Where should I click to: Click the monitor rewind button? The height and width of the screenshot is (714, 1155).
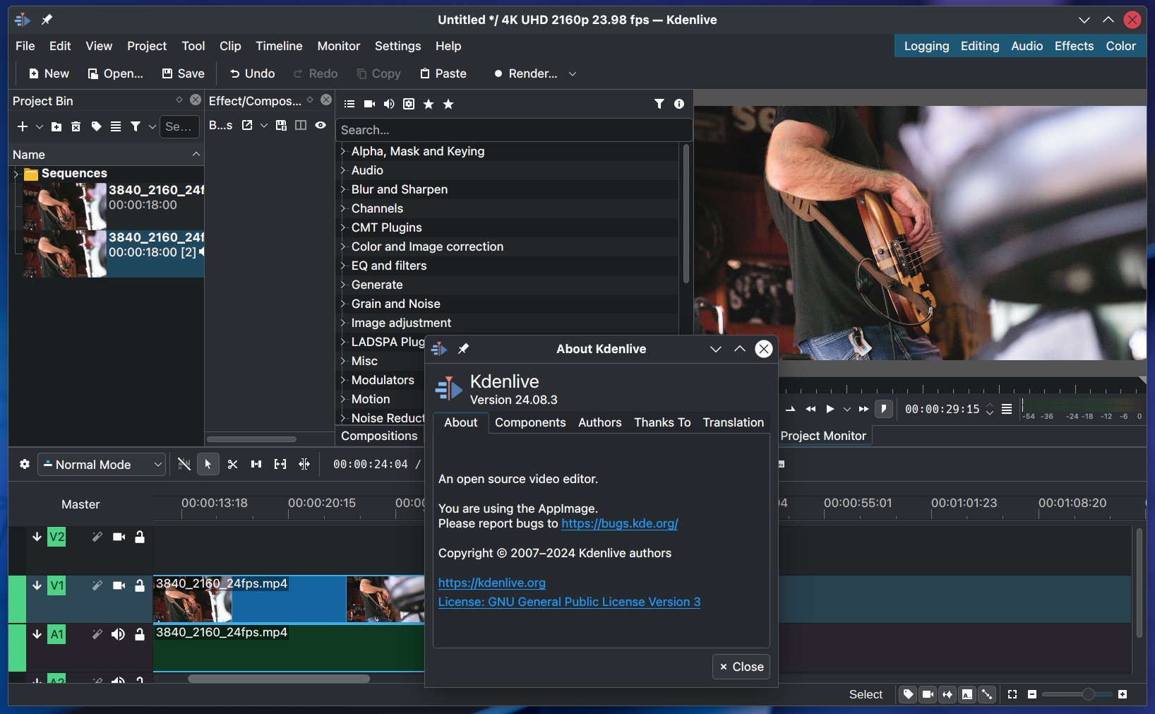tap(810, 409)
